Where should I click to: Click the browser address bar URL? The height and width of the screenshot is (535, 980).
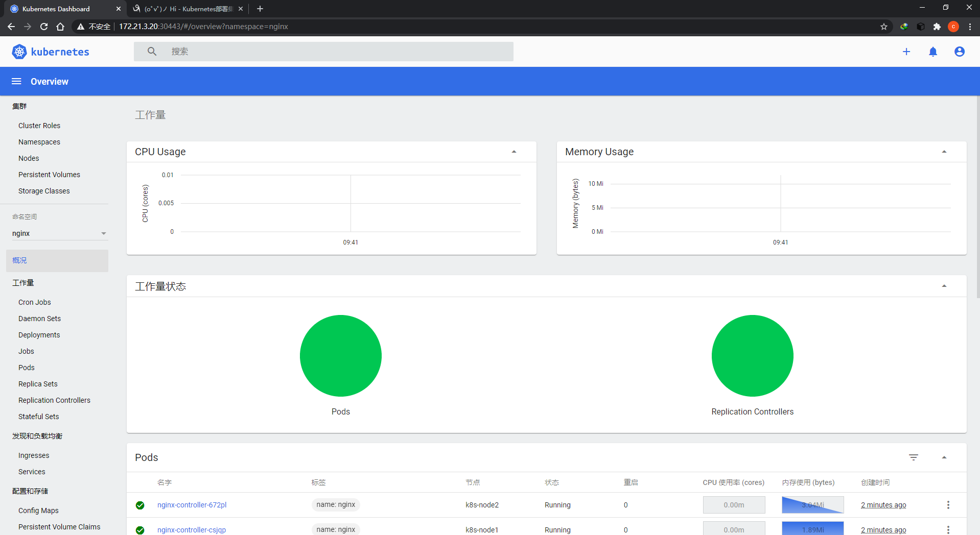[x=203, y=27]
